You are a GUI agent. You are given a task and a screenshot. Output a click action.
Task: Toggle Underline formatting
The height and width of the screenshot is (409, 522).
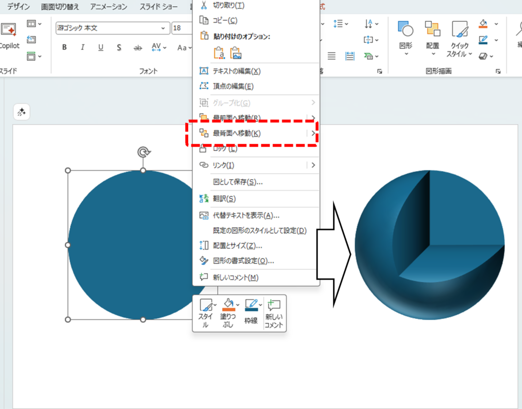[x=100, y=47]
